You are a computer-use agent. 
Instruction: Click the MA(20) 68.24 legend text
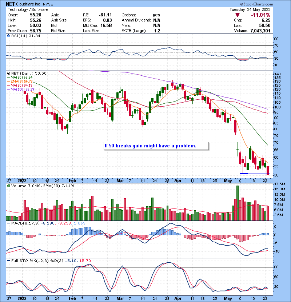tap(21, 78)
